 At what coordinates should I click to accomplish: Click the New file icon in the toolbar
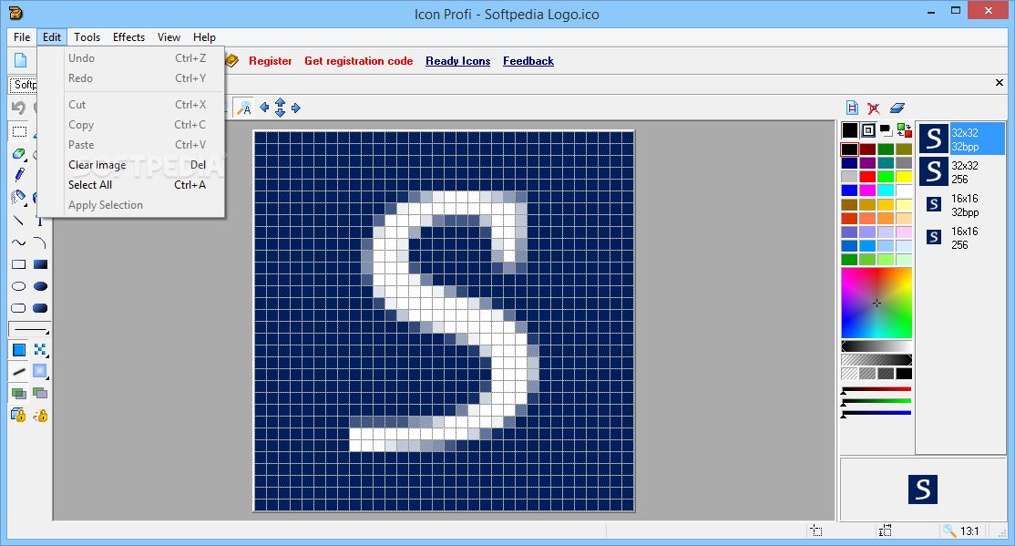pyautogui.click(x=21, y=60)
